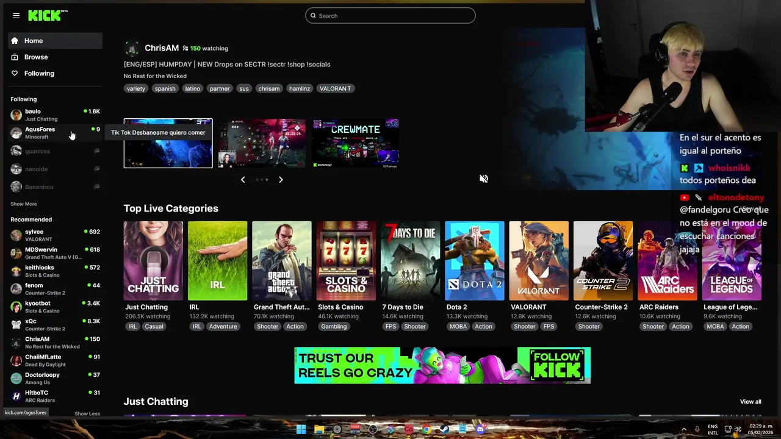The image size is (781, 439).
Task: Open Steam from the taskbar
Action: point(444,429)
